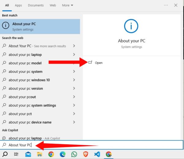The width and height of the screenshot is (184, 159).
Task: Open WhatsApp from the taskbar
Action: 74,154
